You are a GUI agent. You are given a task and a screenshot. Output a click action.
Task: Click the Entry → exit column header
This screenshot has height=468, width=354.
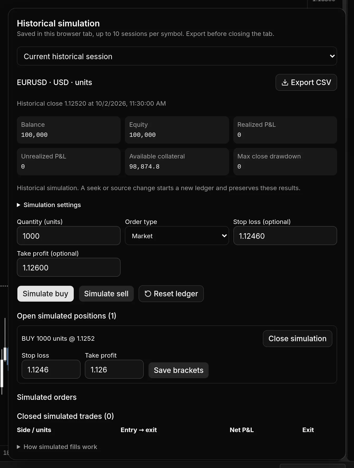point(139,430)
